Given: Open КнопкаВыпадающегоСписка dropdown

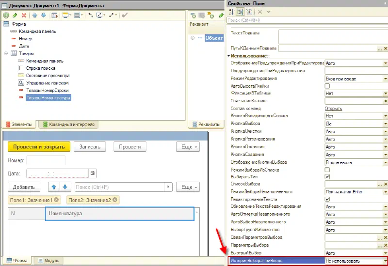Looking at the screenshot, I should tap(385, 116).
